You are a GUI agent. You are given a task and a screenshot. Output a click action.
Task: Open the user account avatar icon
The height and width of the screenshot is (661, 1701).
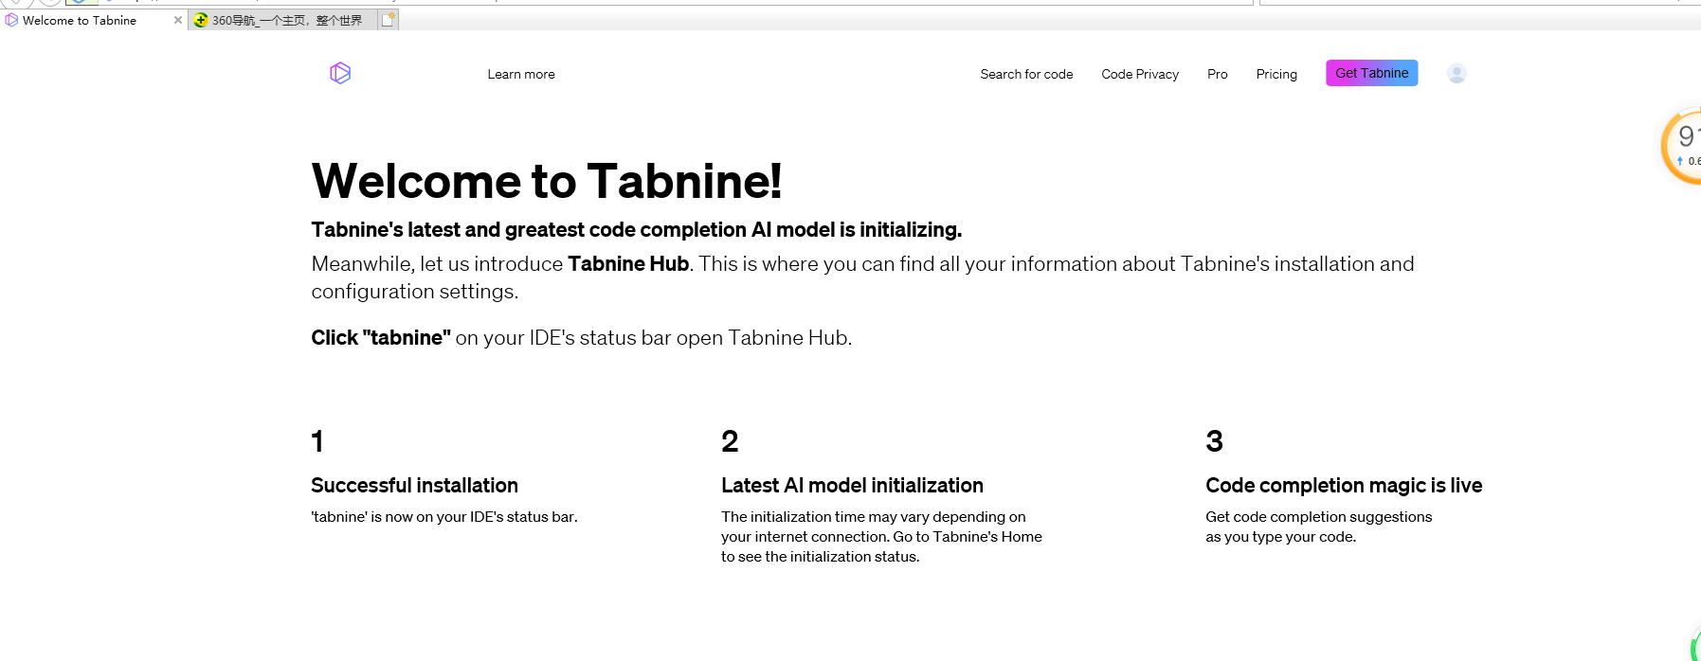(1457, 73)
